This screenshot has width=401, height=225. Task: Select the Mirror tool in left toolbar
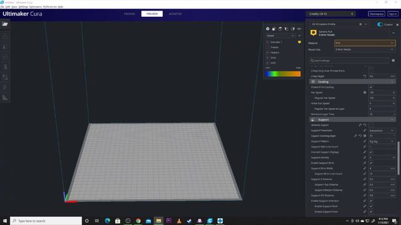coord(4,67)
